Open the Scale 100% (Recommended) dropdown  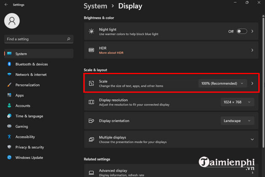[x=223, y=83]
